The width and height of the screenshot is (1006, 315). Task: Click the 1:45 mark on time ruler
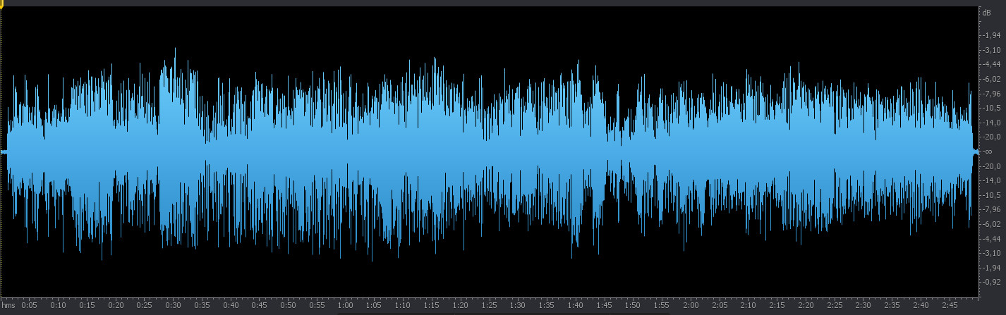[604, 306]
